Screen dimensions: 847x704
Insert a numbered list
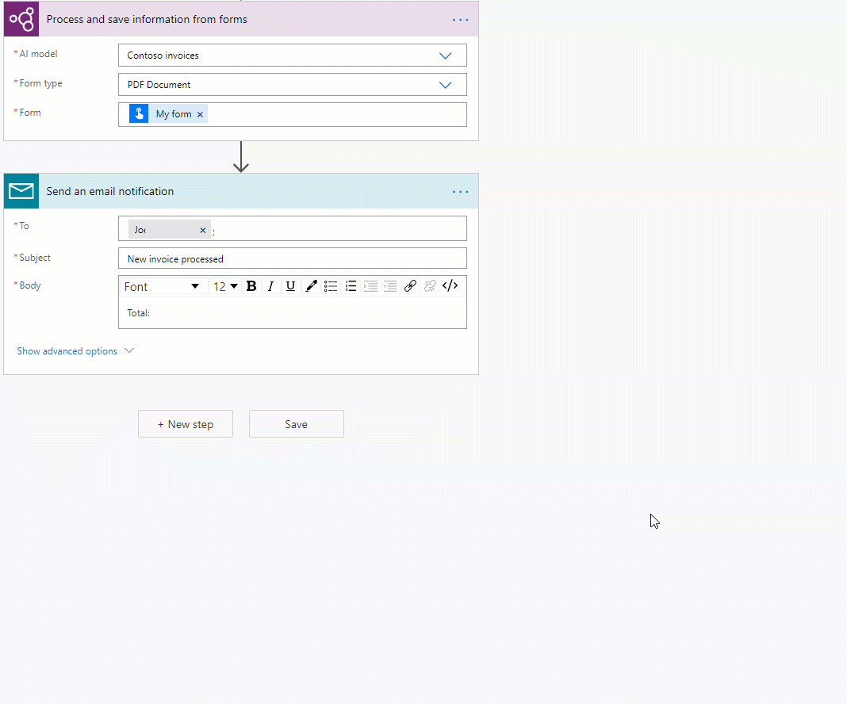click(351, 286)
